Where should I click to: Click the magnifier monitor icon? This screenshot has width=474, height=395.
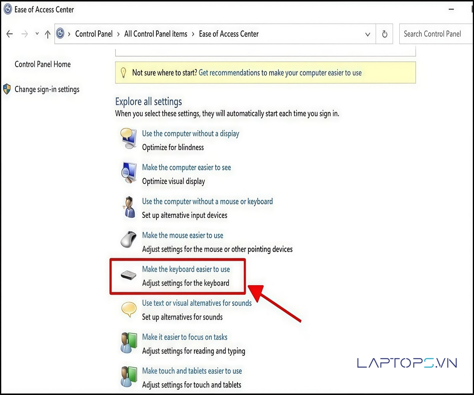click(x=128, y=172)
